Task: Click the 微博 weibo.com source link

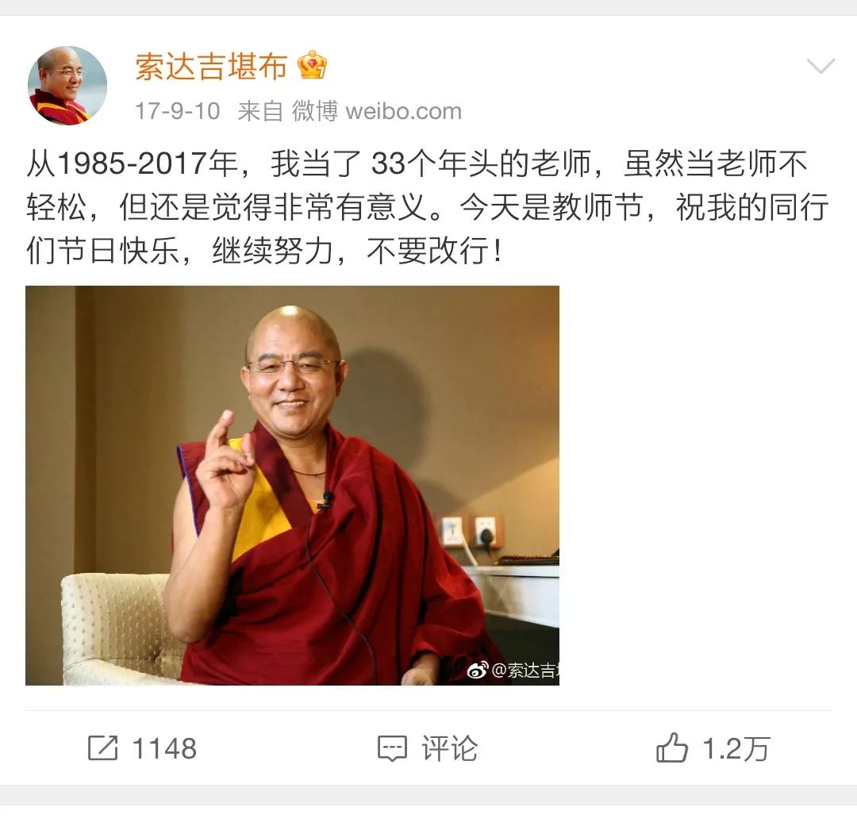Action: (377, 111)
